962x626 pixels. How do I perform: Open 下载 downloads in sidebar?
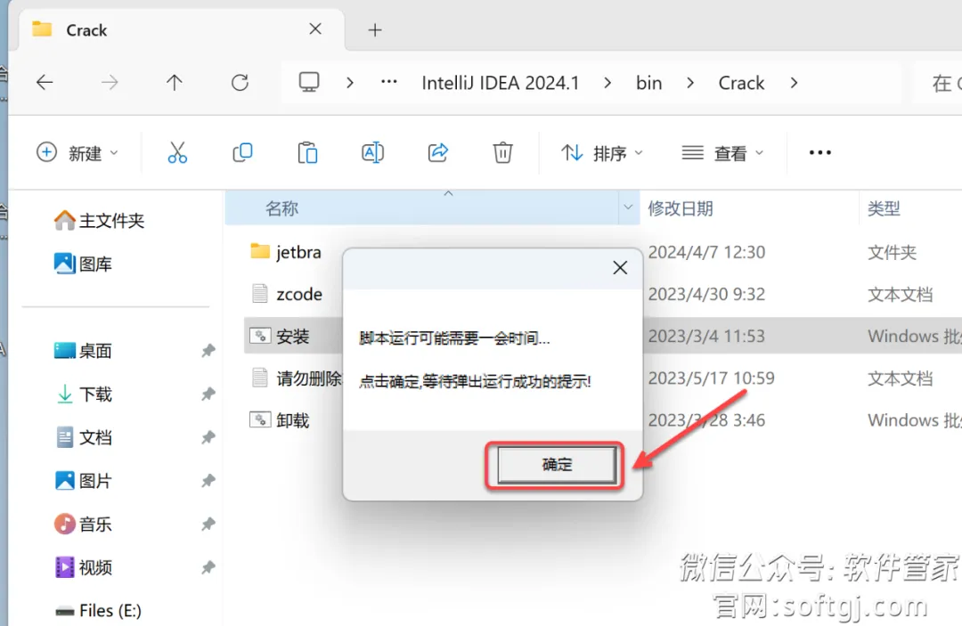(83, 394)
